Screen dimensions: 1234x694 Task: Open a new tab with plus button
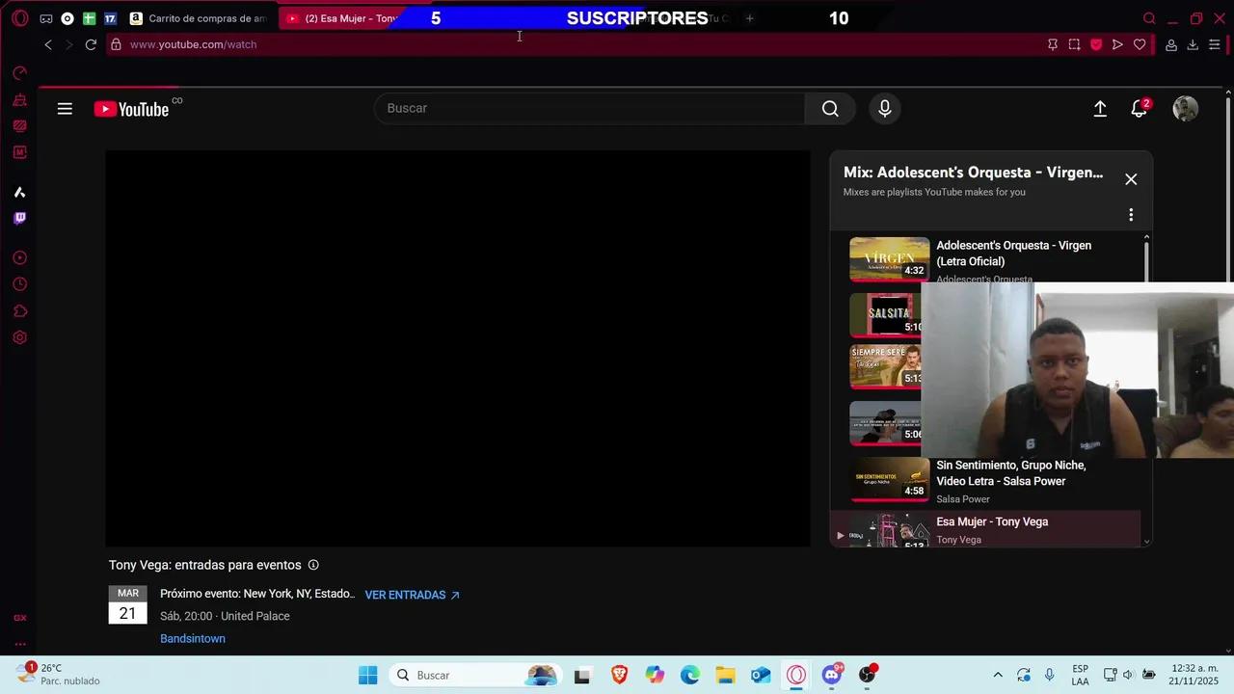click(749, 18)
